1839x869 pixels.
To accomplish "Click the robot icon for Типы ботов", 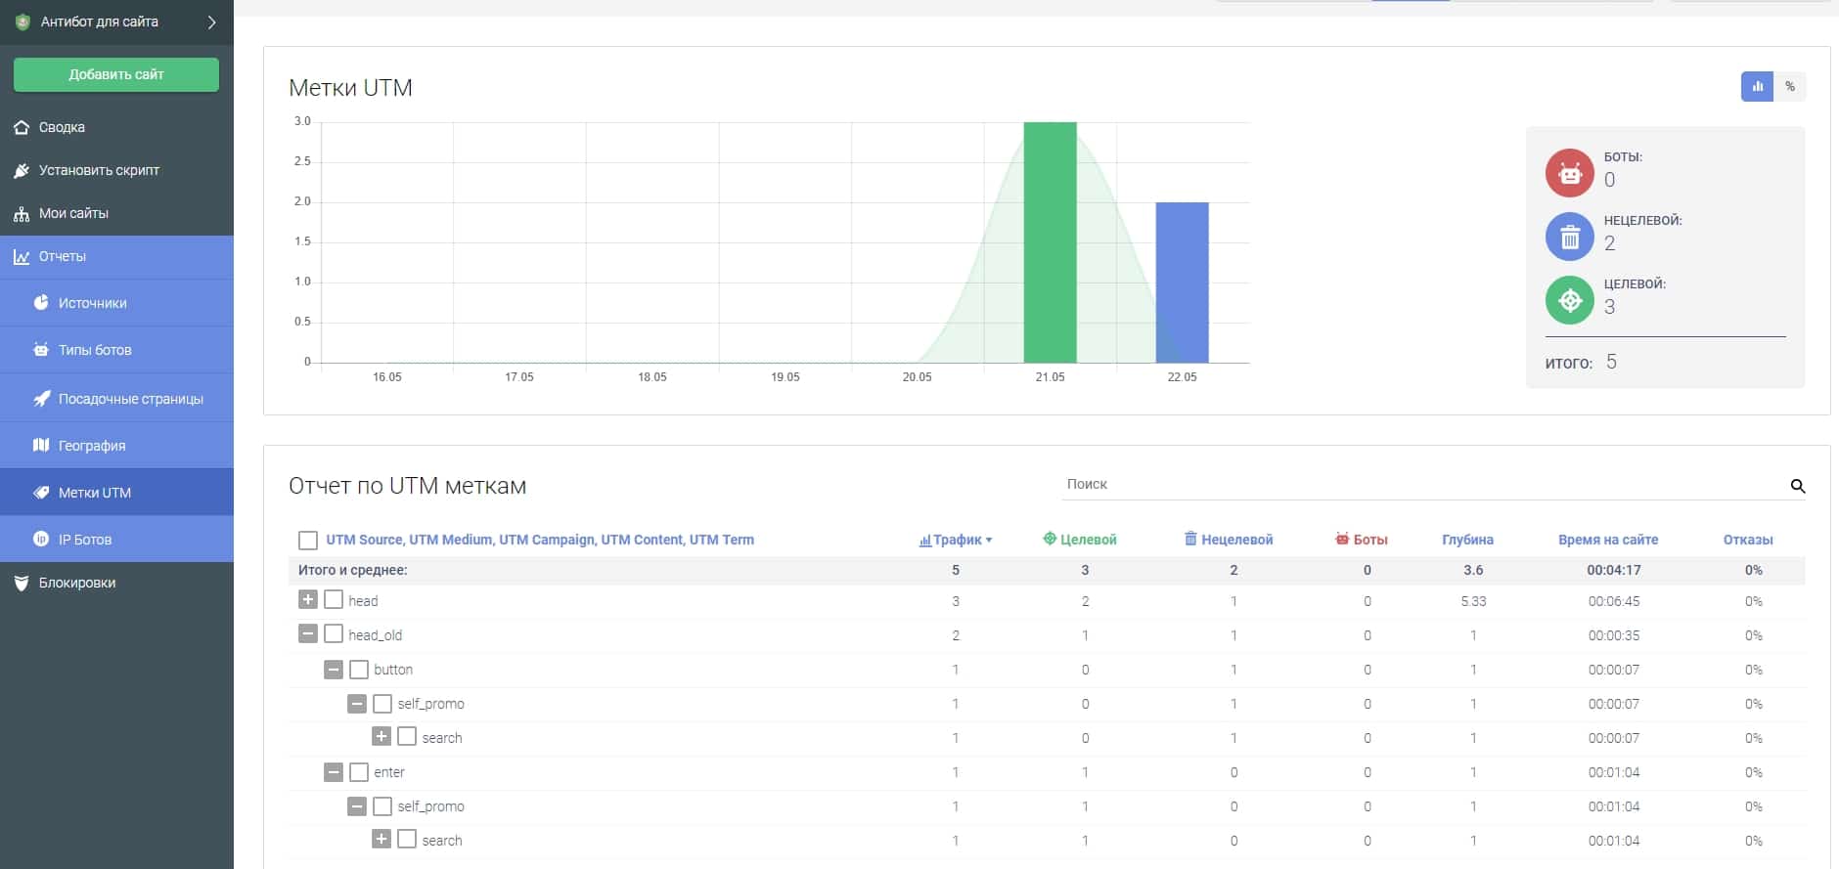I will coord(41,350).
